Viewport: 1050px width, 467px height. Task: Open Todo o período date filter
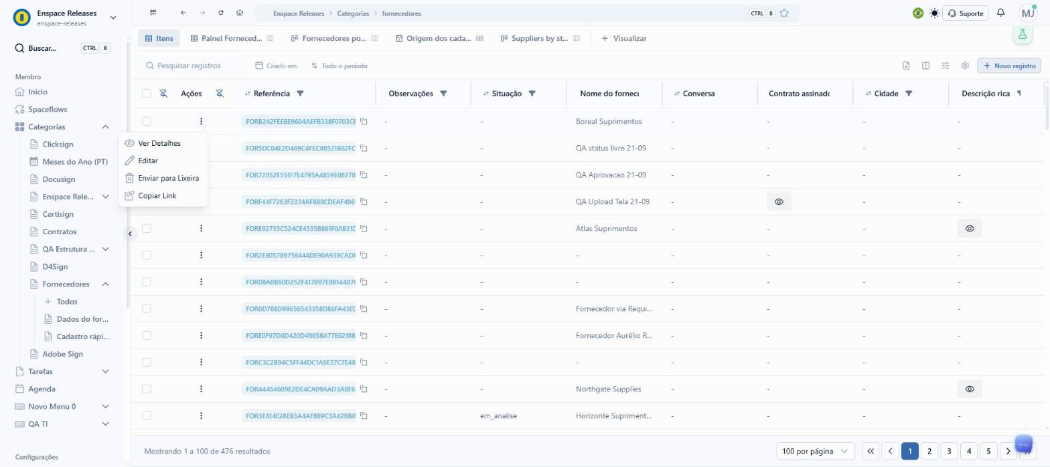(x=339, y=66)
